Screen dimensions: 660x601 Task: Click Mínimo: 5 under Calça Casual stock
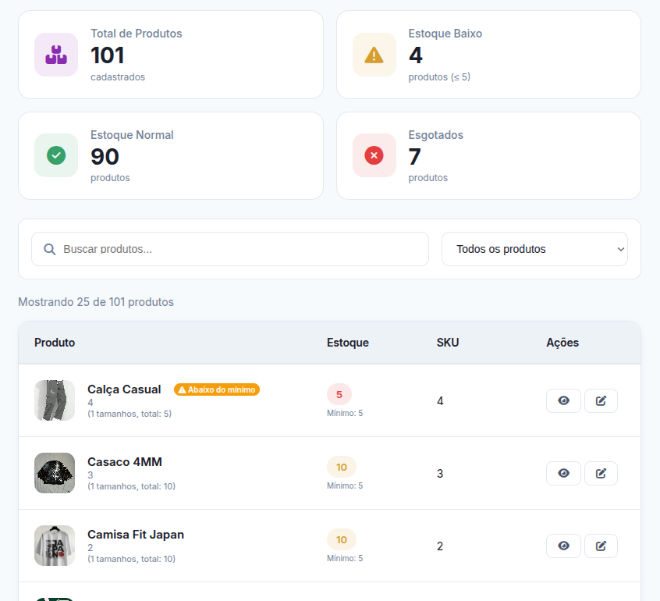(345, 413)
